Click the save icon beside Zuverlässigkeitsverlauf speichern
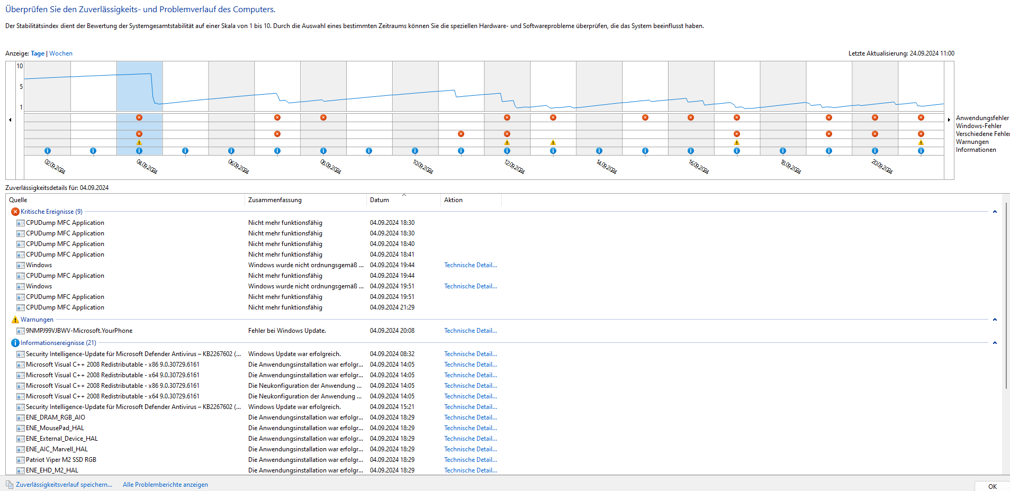This screenshot has width=1010, height=491. coord(9,485)
